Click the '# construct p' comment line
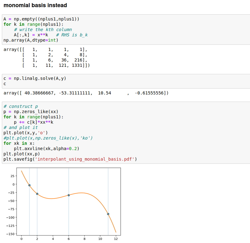Image resolution: width=250 pixels, height=243 pixels. (20, 106)
